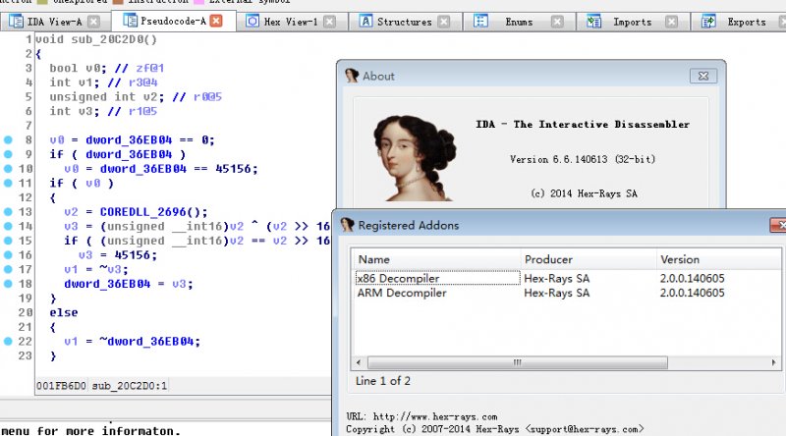Viewport: 786px width, 436px height.
Task: Click ARM Decompiler's version 2.0.0.140605 cell
Action: [692, 293]
